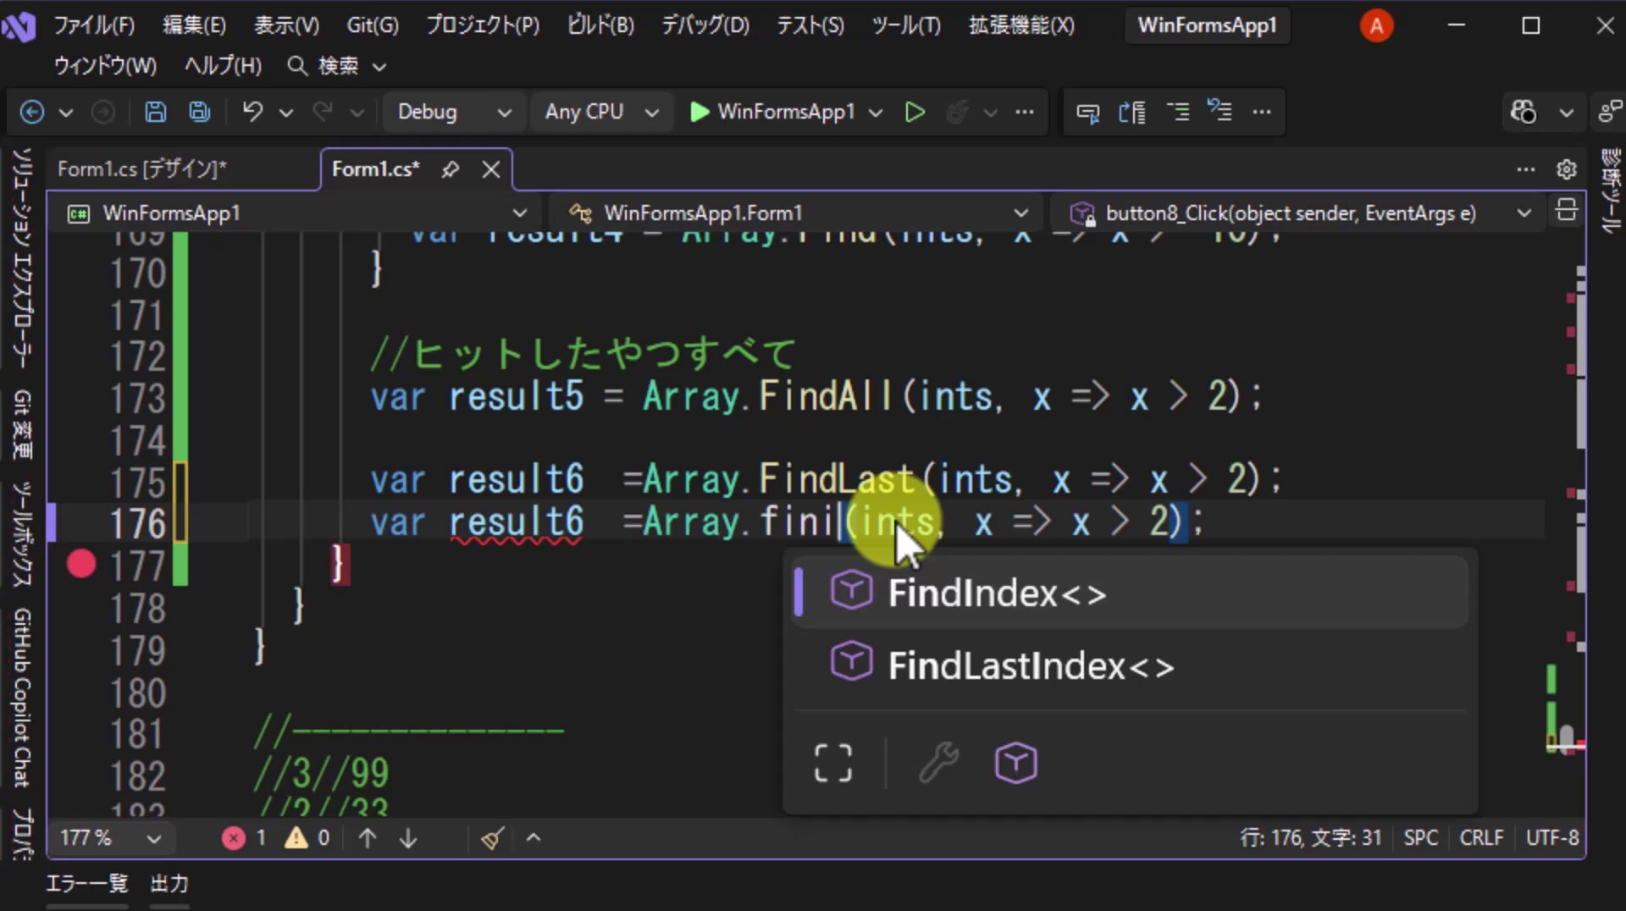The image size is (1626, 911).
Task: Open the ツール(T) menu
Action: [906, 25]
